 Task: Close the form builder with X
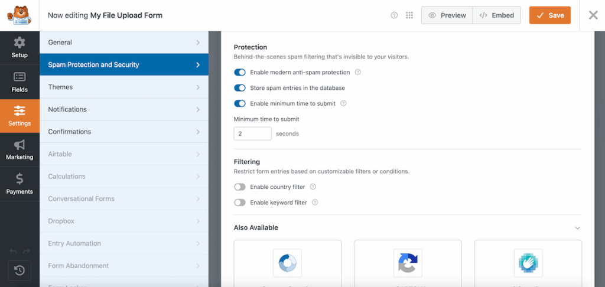(593, 15)
